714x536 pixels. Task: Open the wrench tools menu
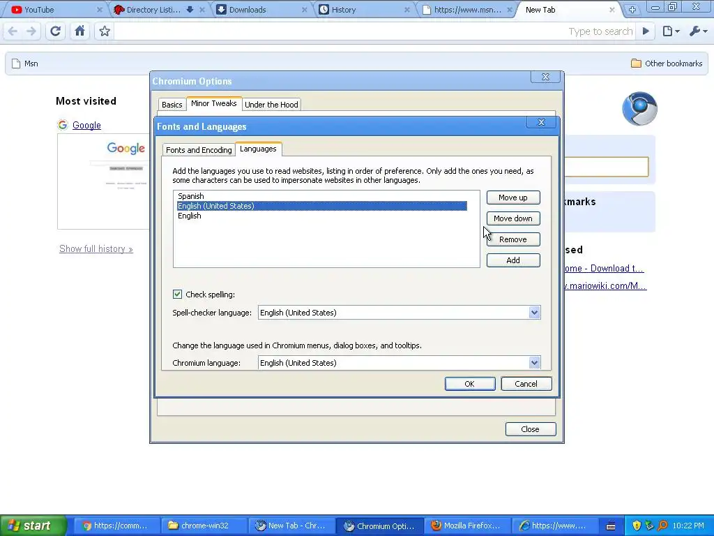[x=698, y=31]
